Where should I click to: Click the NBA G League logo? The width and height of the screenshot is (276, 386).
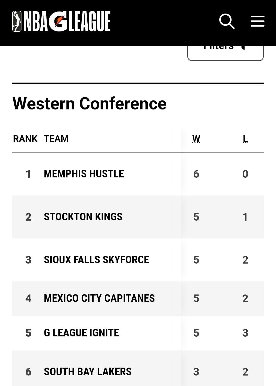point(61,21)
